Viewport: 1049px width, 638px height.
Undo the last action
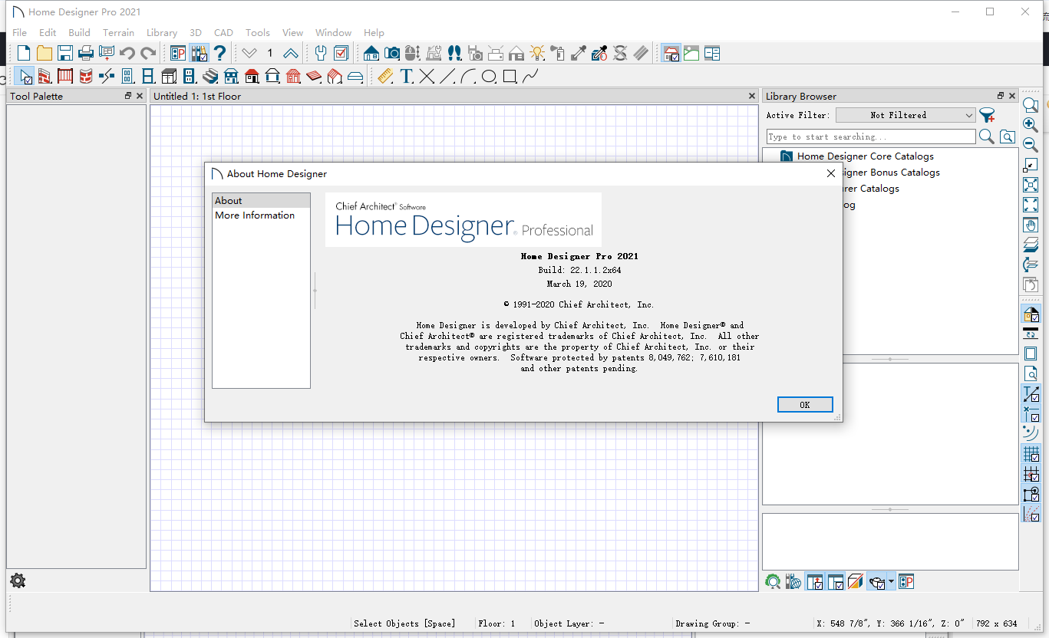click(127, 53)
